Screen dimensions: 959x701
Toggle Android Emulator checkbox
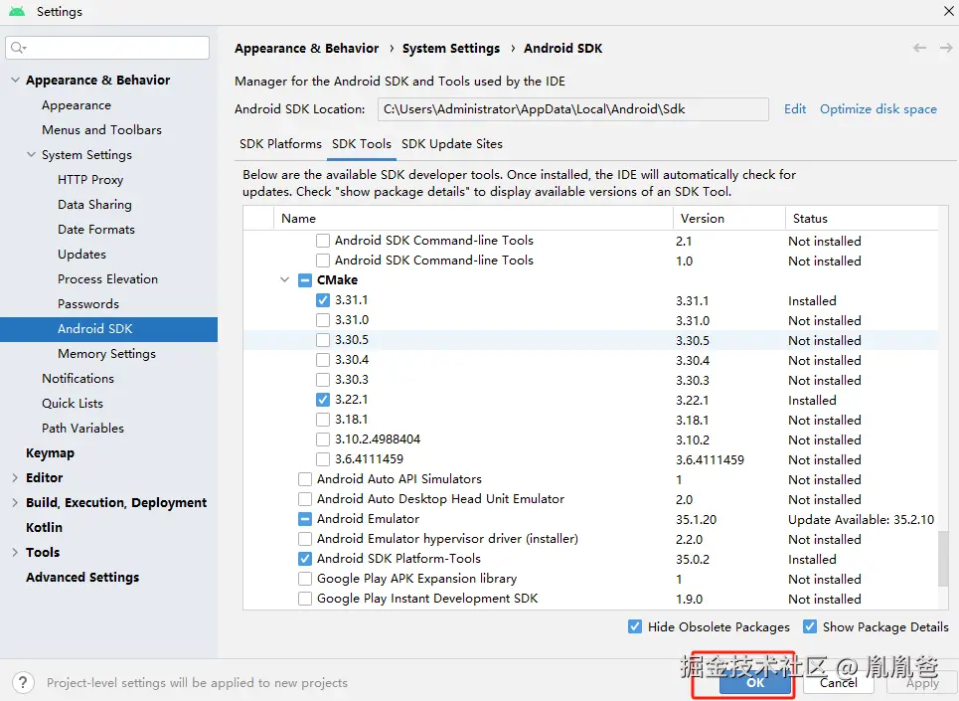click(304, 519)
